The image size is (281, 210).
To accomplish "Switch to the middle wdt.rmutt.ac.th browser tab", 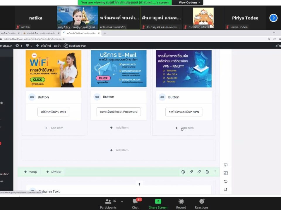I will (41, 33).
